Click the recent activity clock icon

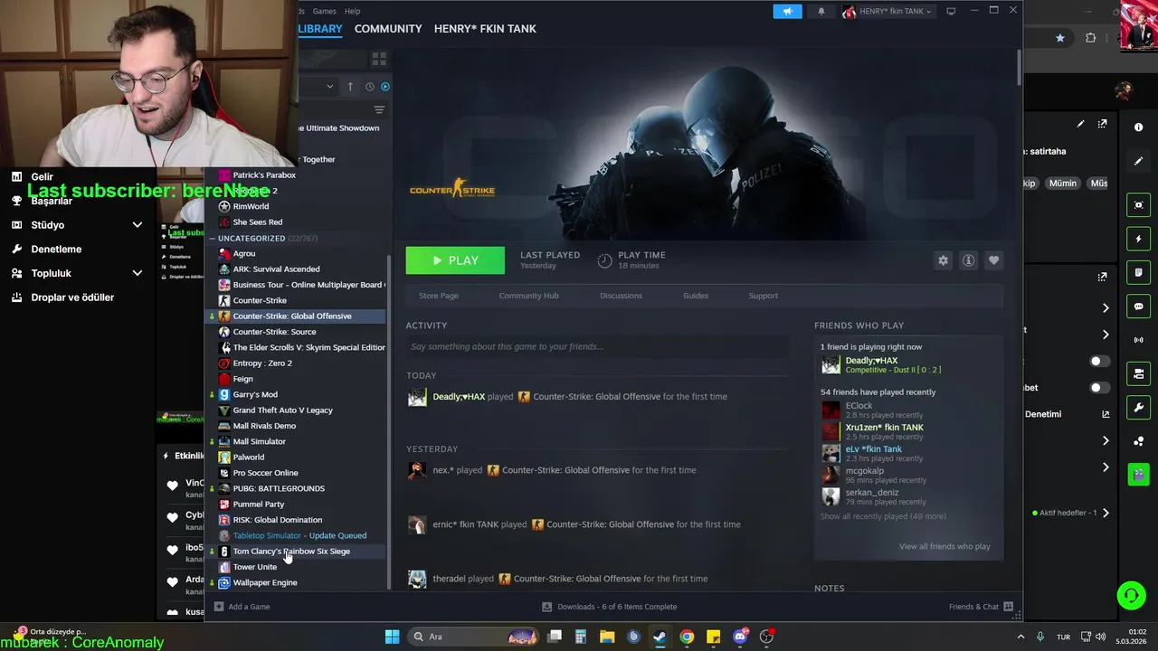click(369, 87)
